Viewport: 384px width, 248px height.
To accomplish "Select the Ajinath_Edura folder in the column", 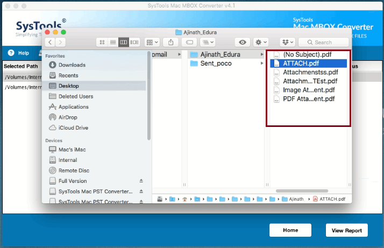I will click(x=226, y=54).
